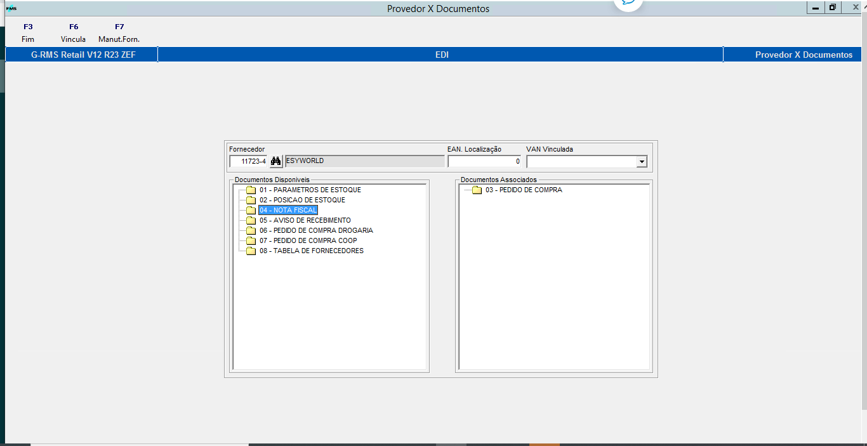Click the Documentos Associados group label

[499, 180]
